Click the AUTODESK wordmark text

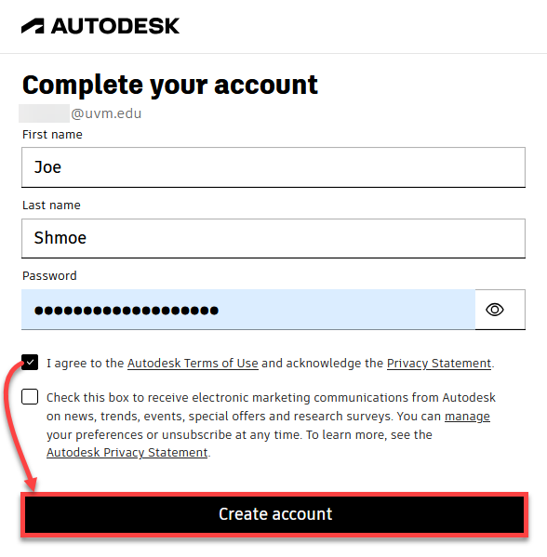pyautogui.click(x=115, y=26)
